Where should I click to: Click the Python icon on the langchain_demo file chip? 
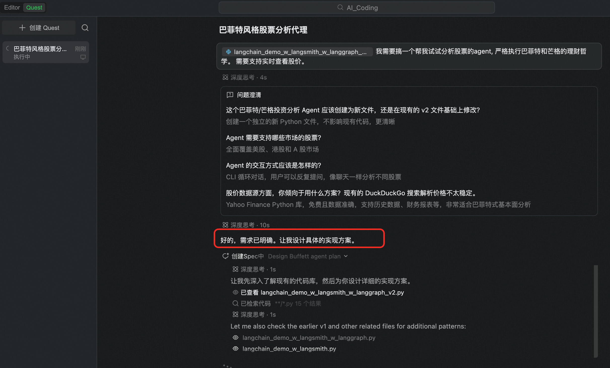tap(228, 52)
